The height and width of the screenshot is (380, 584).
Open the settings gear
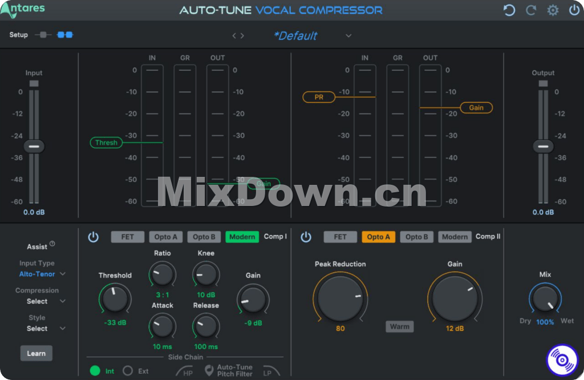(x=553, y=10)
